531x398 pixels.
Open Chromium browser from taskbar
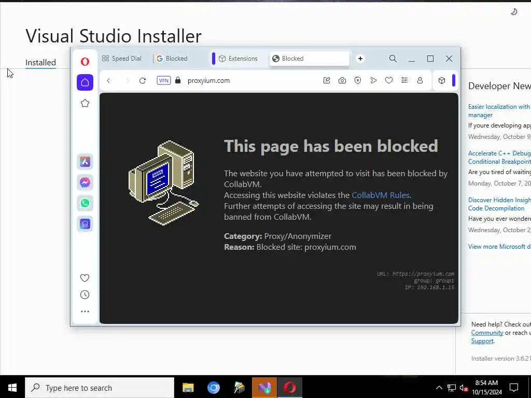214,388
